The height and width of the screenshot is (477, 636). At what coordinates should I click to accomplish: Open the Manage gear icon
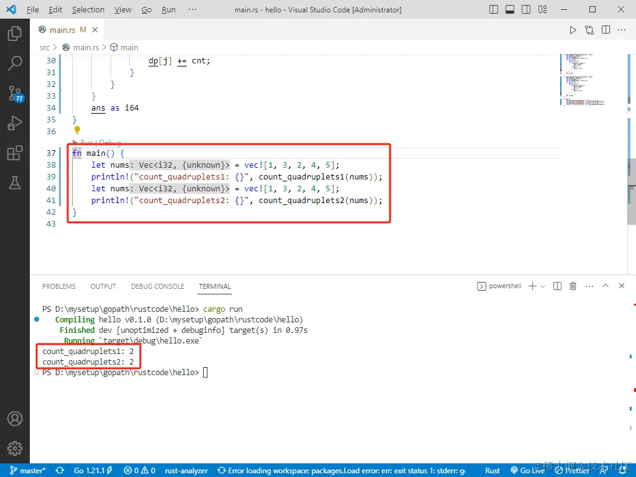15,448
